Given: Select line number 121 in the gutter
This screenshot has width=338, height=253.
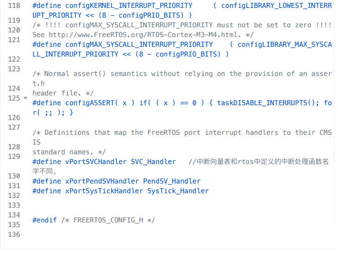Looking at the screenshot, I should [x=14, y=40].
